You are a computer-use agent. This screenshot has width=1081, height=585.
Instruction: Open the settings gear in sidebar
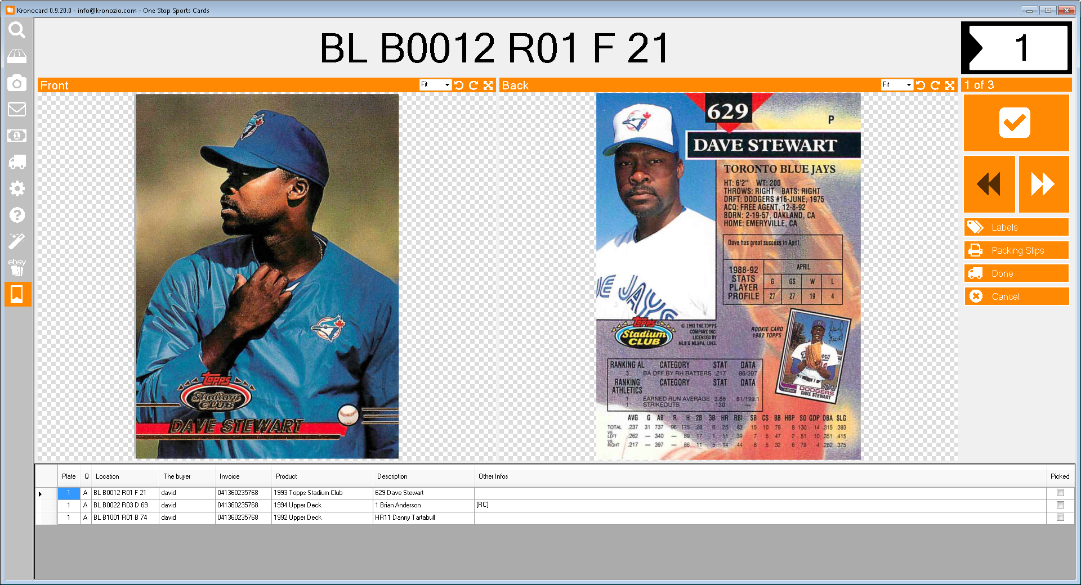coord(17,188)
